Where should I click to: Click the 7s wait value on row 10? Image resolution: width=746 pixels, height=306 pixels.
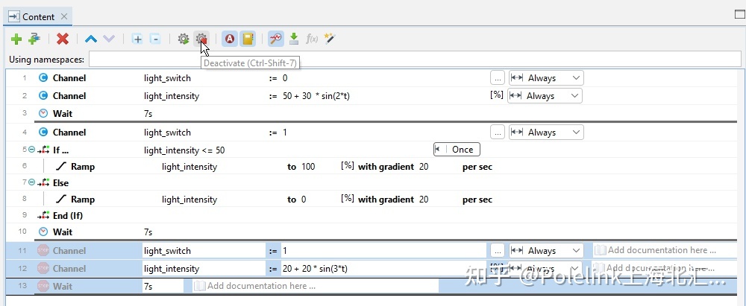(x=148, y=232)
